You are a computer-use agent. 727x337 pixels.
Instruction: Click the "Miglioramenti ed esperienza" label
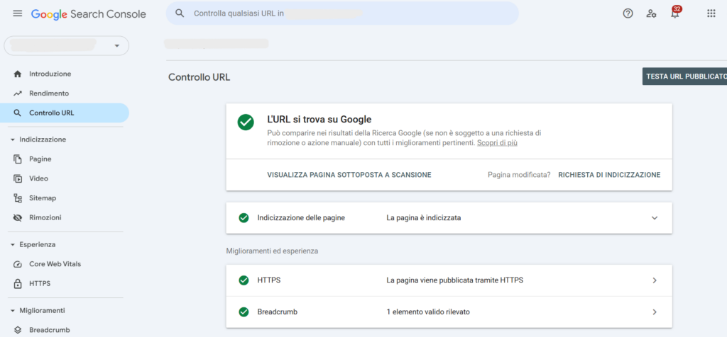pos(272,251)
